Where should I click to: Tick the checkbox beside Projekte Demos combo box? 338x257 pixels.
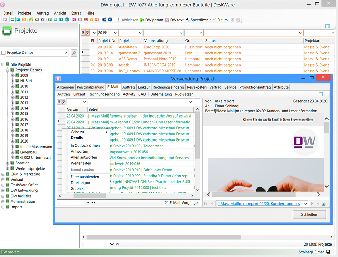pyautogui.click(x=3, y=53)
